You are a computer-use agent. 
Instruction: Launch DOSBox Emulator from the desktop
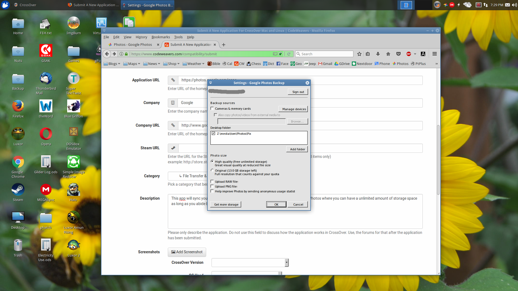coord(73,139)
